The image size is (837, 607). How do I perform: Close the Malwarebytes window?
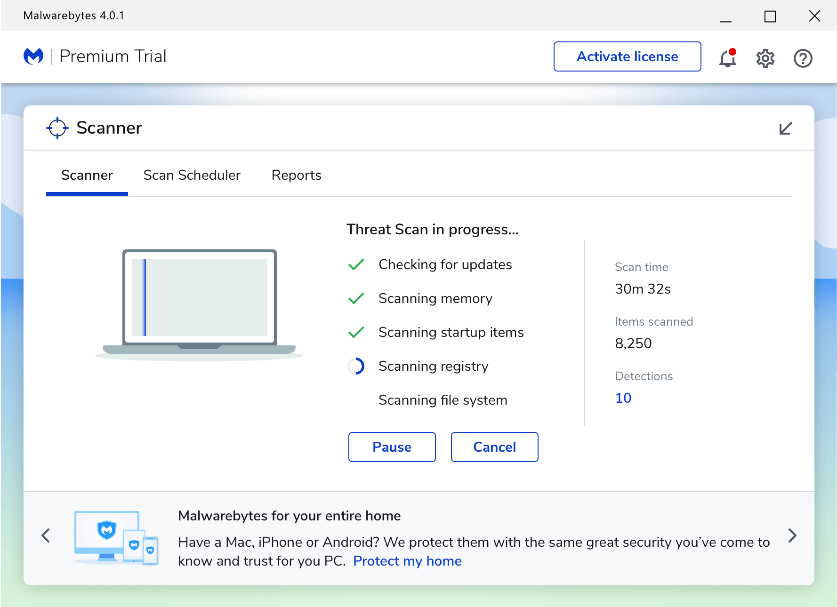(x=814, y=16)
